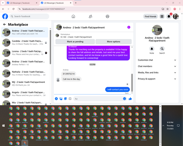This screenshot has width=183, height=146.
Task: Switch to the first Messenger browser tab
Action: click(22, 3)
